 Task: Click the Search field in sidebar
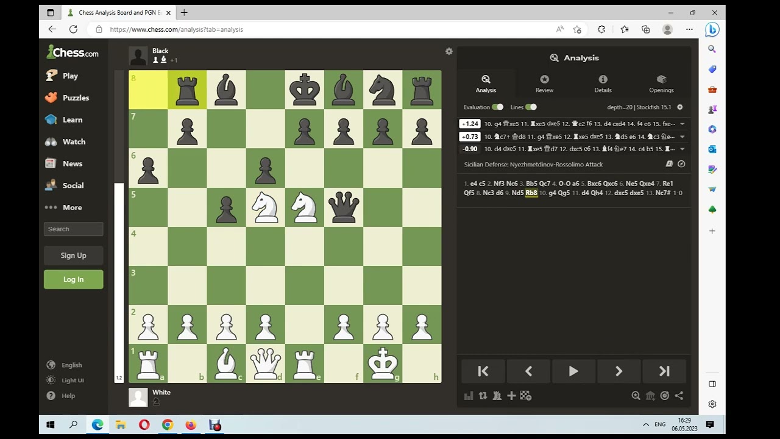pos(73,229)
